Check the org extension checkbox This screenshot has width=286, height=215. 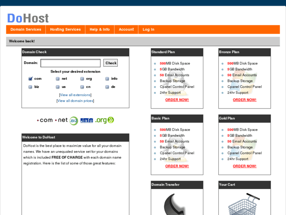click(82, 79)
